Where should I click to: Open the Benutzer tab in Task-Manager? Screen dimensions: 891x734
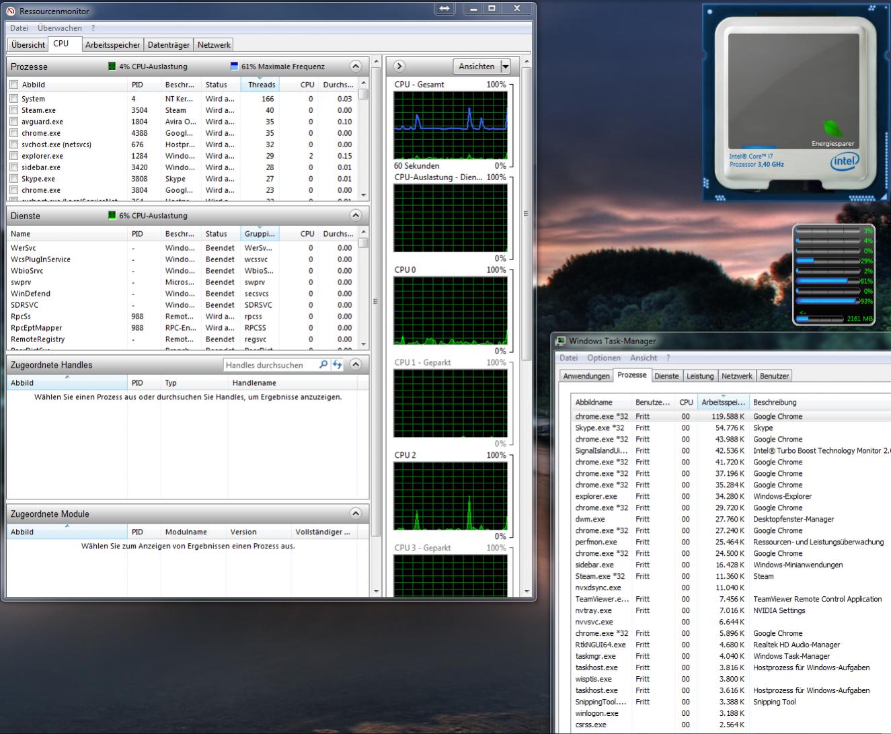coord(774,376)
